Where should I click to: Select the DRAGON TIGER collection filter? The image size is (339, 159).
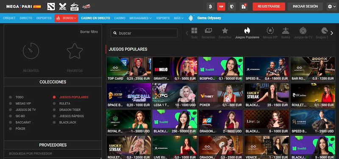pos(70,110)
